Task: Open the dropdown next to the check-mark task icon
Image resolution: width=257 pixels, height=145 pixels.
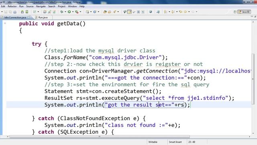Action: 38,12
